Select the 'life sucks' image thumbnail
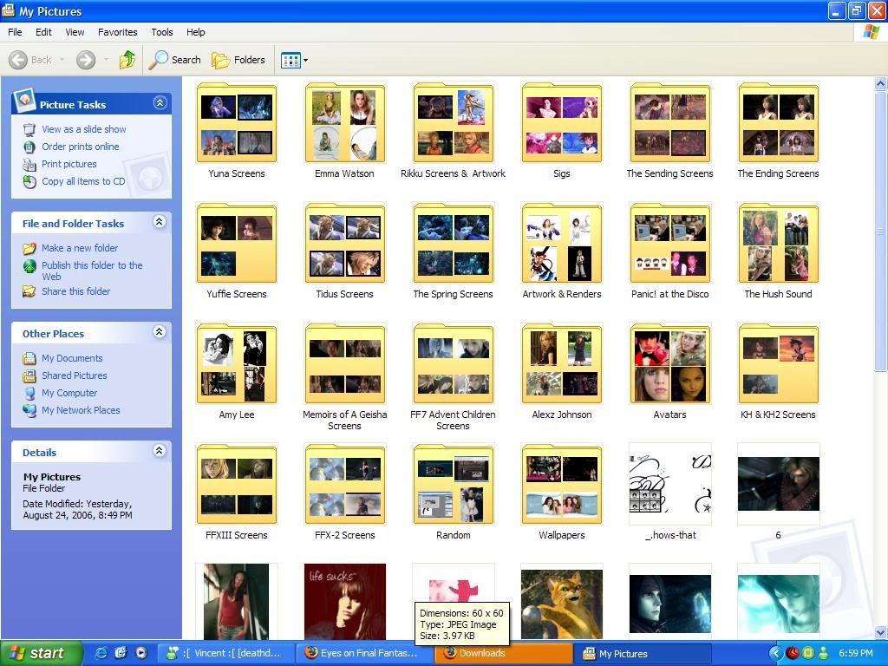This screenshot has width=888, height=666. coord(345,602)
